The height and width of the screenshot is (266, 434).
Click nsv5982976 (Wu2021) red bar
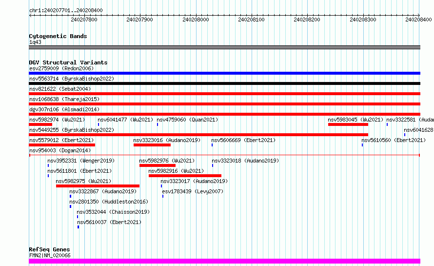click(157, 165)
